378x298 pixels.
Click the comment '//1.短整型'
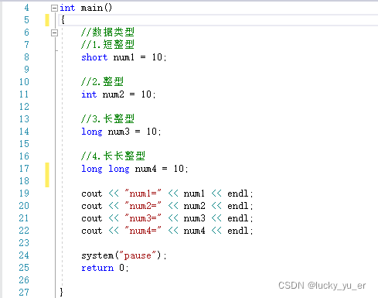[107, 45]
